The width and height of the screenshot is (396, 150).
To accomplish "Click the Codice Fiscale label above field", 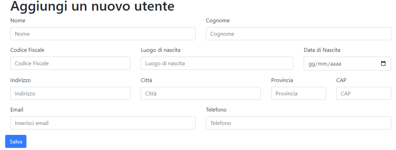I will pos(27,50).
